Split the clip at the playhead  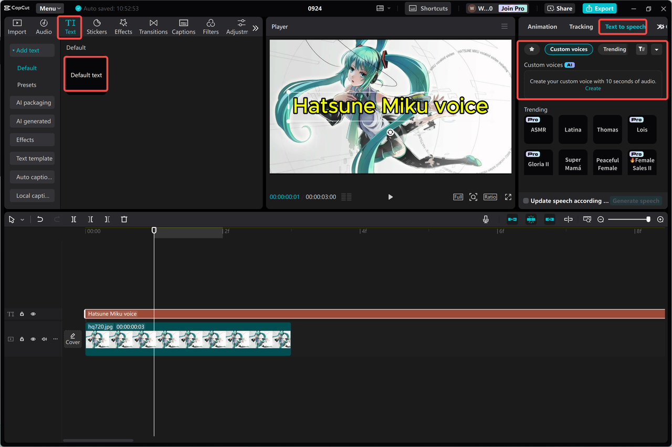pos(73,219)
